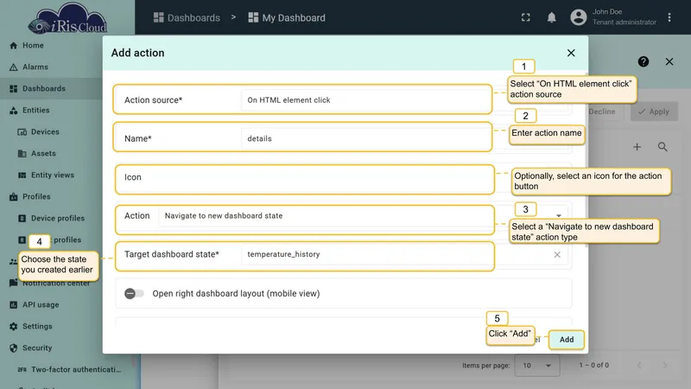Open the top-bar three-dot menu
691x389 pixels.
pos(669,17)
